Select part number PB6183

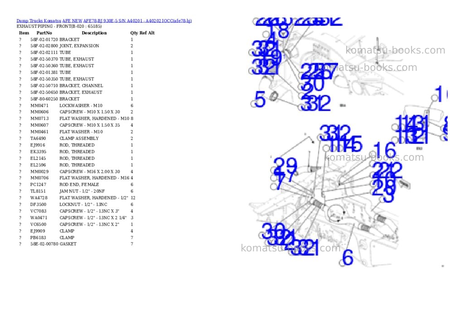38,238
